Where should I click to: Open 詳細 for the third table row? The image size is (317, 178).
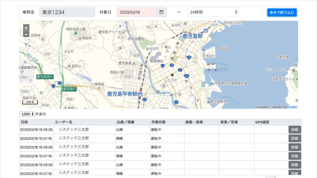tap(295, 147)
